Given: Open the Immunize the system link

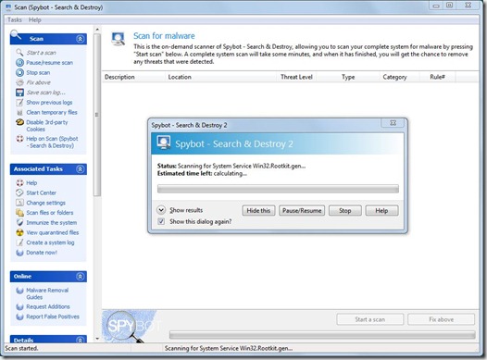Looking at the screenshot, I should point(52,222).
